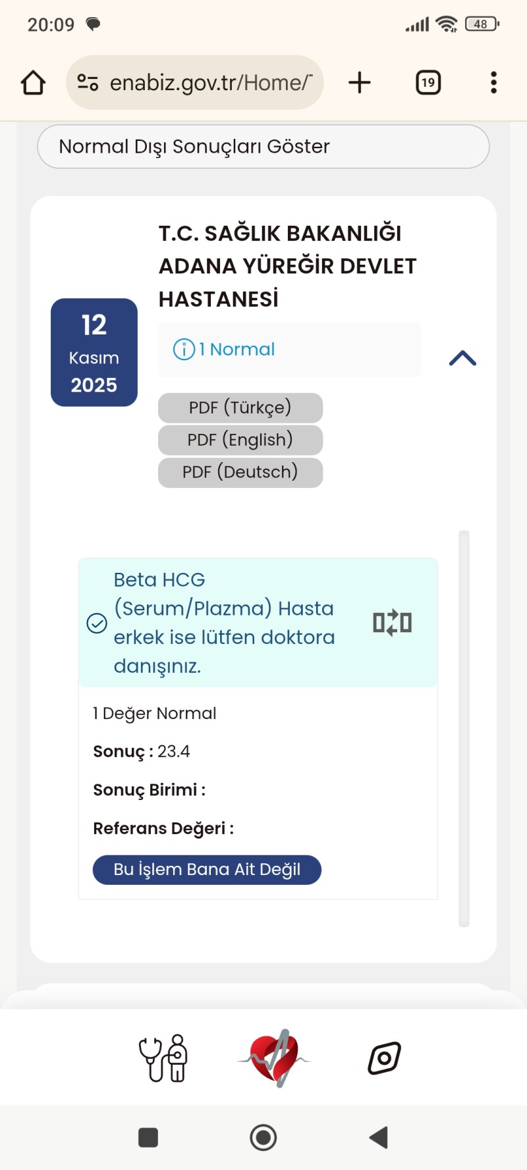Open the tab switcher showing 19 tabs
The height and width of the screenshot is (1170, 527).
[428, 83]
